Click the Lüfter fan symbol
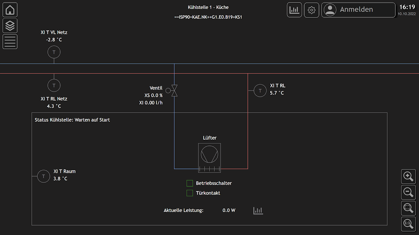This screenshot has height=235, width=419. pos(209,158)
